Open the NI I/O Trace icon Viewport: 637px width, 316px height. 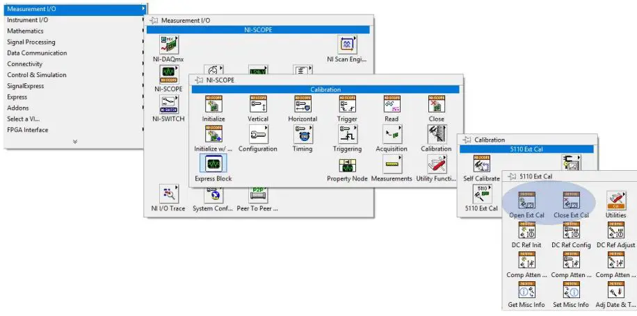[168, 193]
